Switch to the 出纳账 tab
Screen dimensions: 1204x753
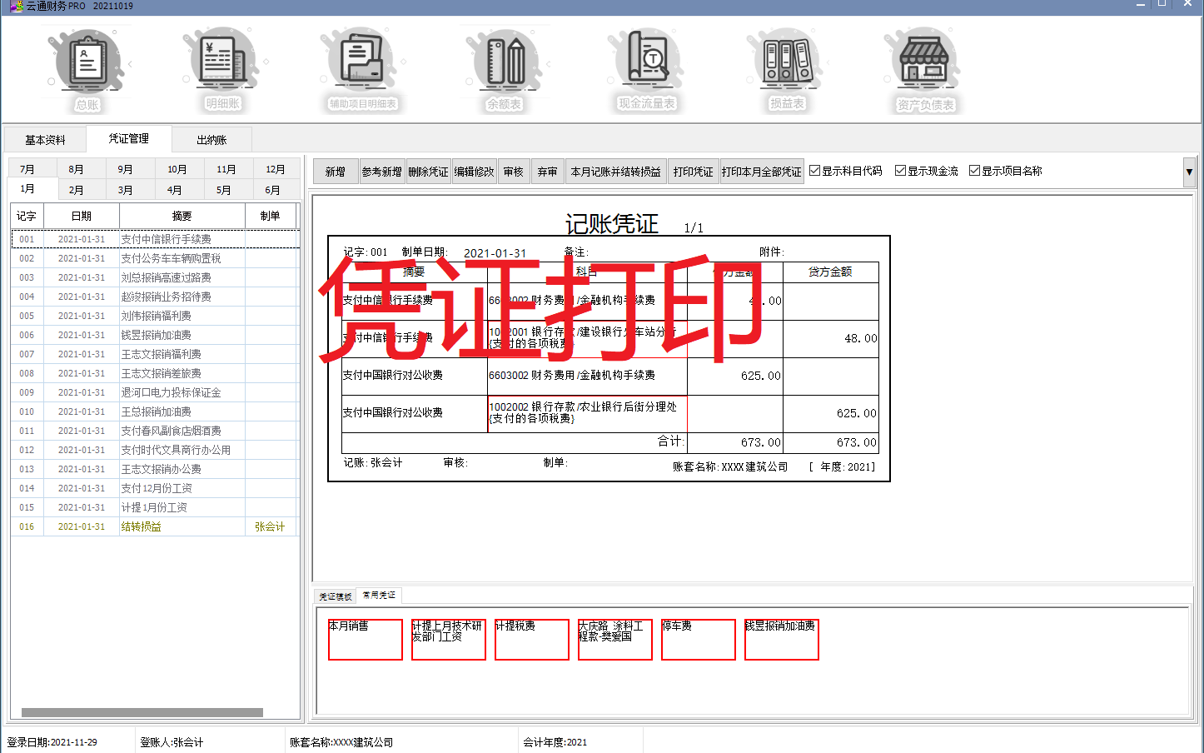(211, 140)
